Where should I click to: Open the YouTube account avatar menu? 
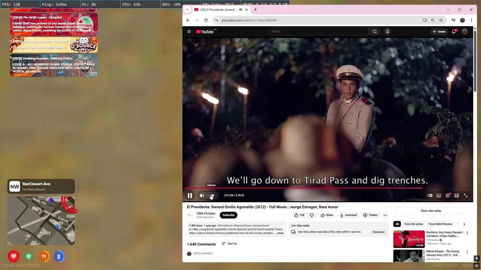tap(465, 31)
